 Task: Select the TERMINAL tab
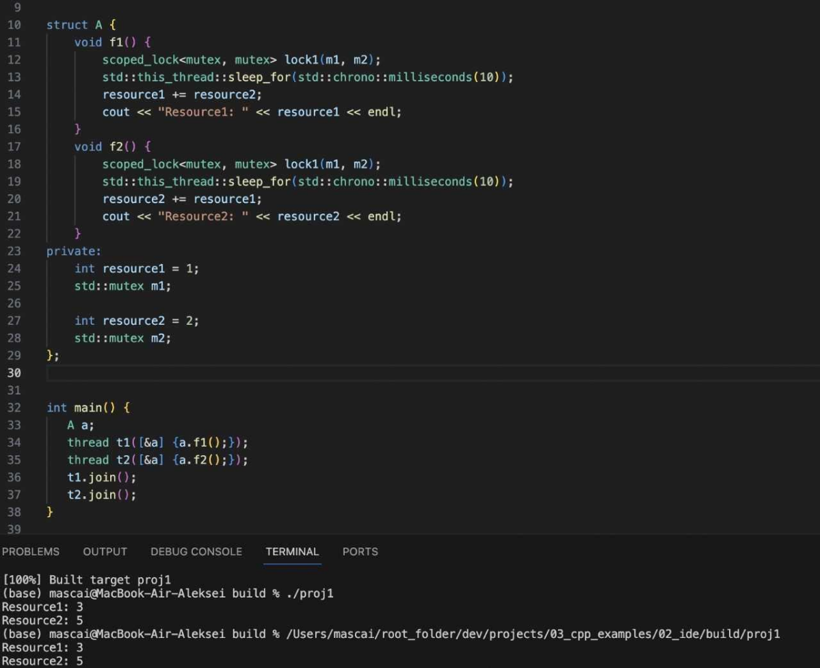pyautogui.click(x=292, y=552)
